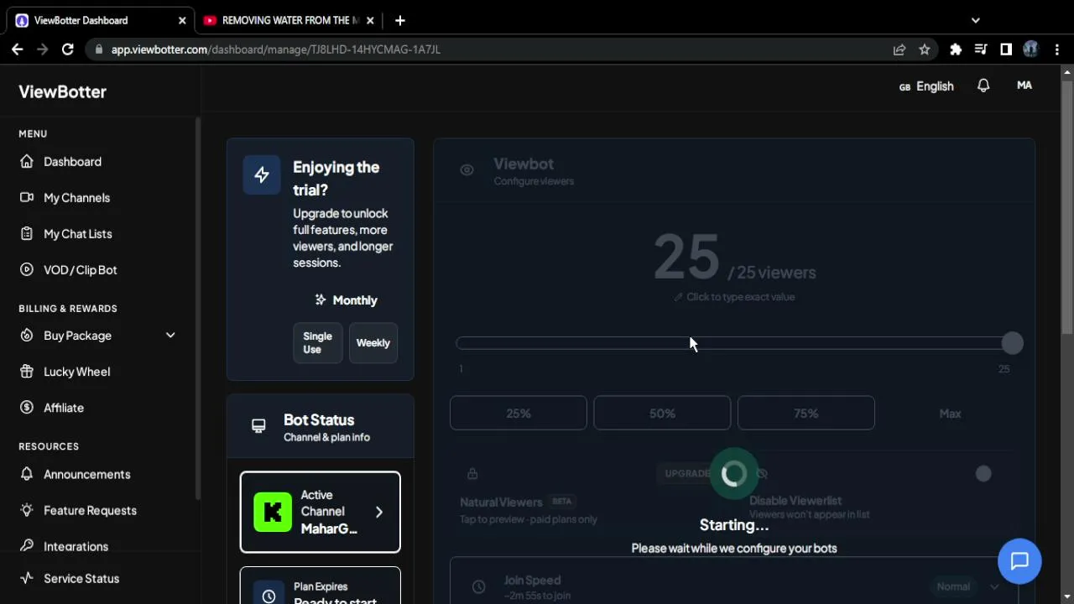Image resolution: width=1074 pixels, height=604 pixels.
Task: Close the YouTube browser tab
Action: click(370, 20)
